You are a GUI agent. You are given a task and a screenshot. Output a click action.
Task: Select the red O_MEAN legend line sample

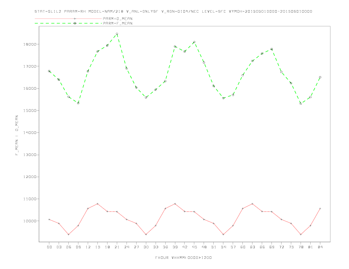click(x=68, y=18)
